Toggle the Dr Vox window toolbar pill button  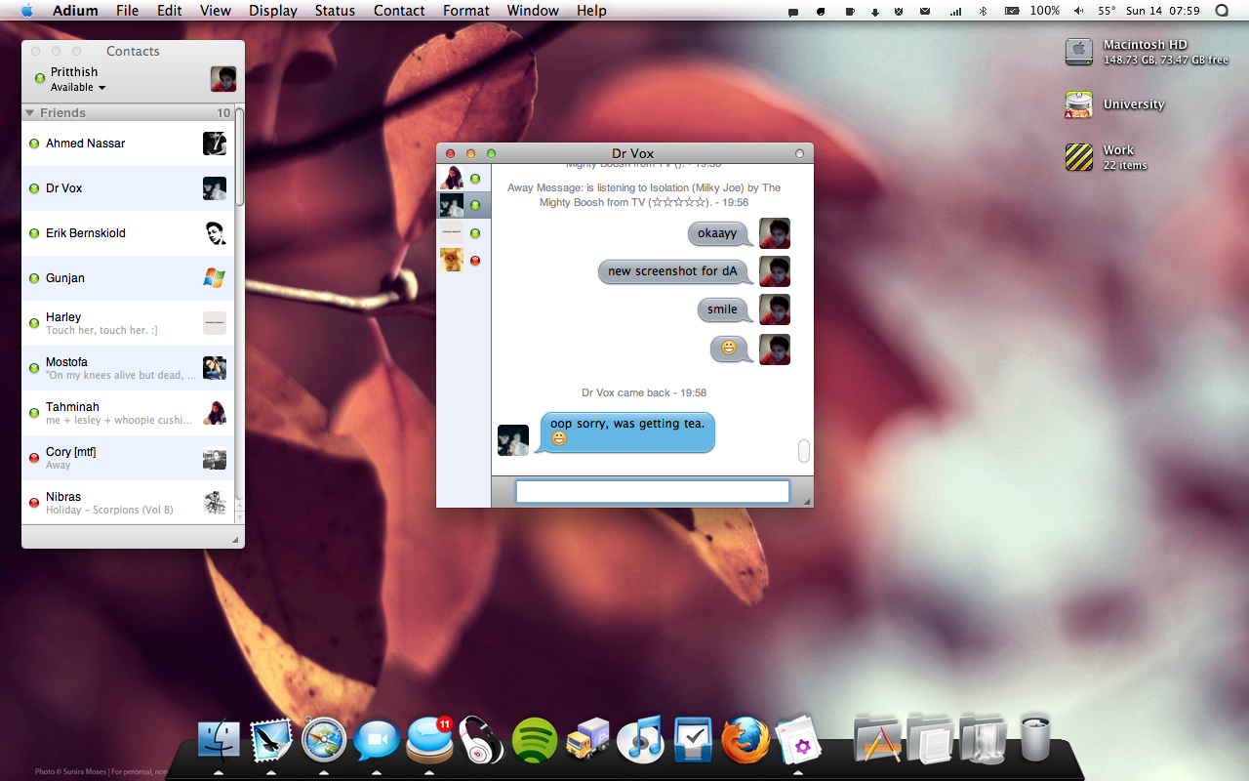coord(799,153)
